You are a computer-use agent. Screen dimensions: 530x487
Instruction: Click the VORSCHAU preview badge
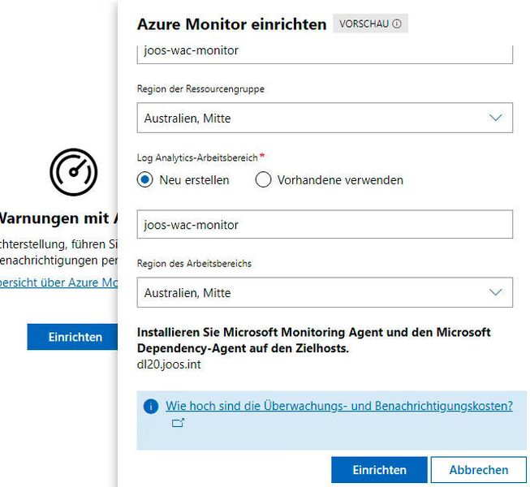(370, 24)
